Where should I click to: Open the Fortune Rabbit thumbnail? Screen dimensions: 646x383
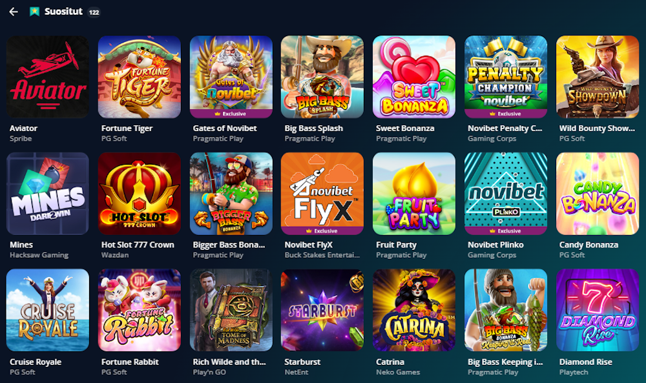[140, 310]
